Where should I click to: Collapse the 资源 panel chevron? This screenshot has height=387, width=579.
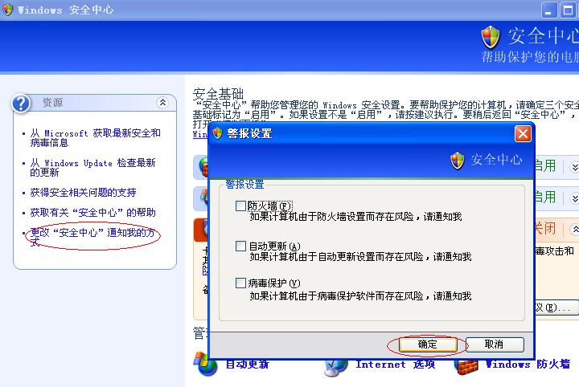(162, 103)
